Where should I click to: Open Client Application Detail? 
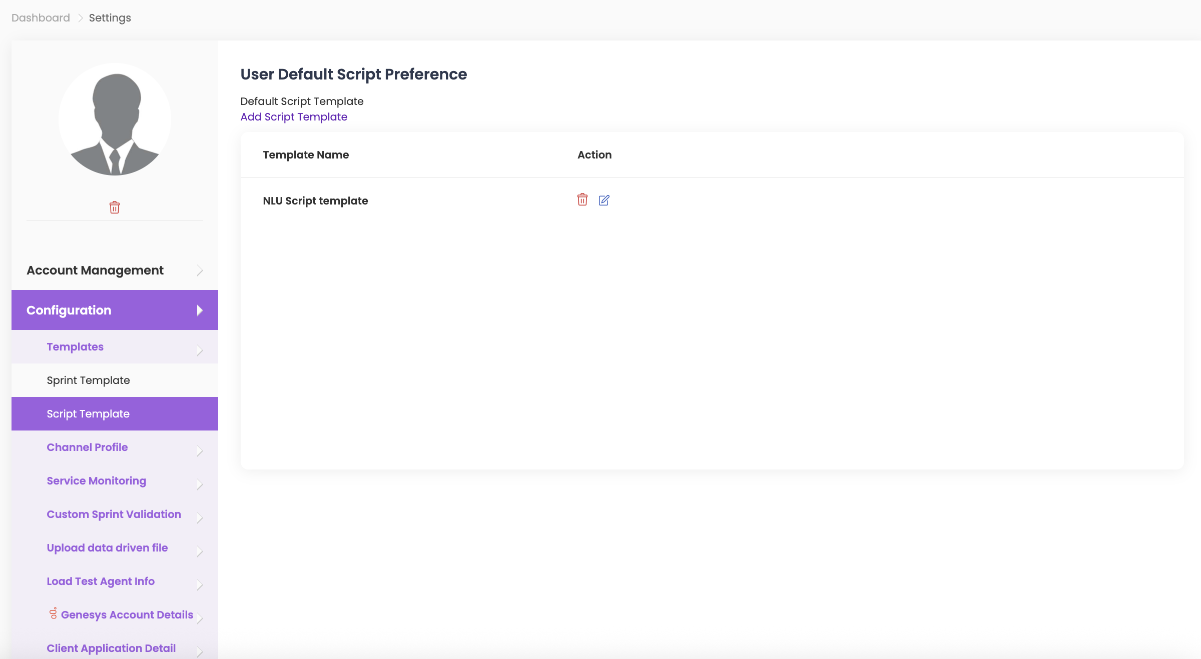[x=111, y=648]
